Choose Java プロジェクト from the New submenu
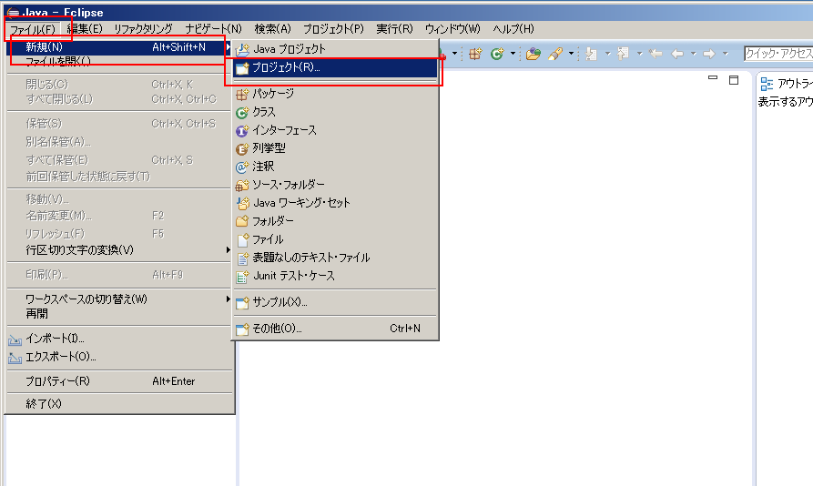Viewport: 813px width, 486px height. [x=335, y=49]
